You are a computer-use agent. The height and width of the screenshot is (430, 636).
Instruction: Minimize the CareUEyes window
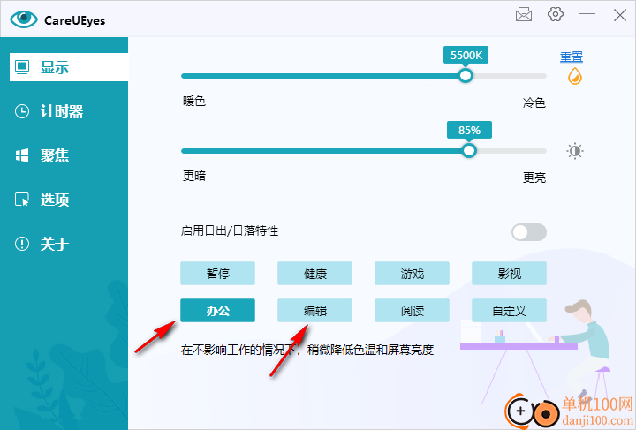587,14
